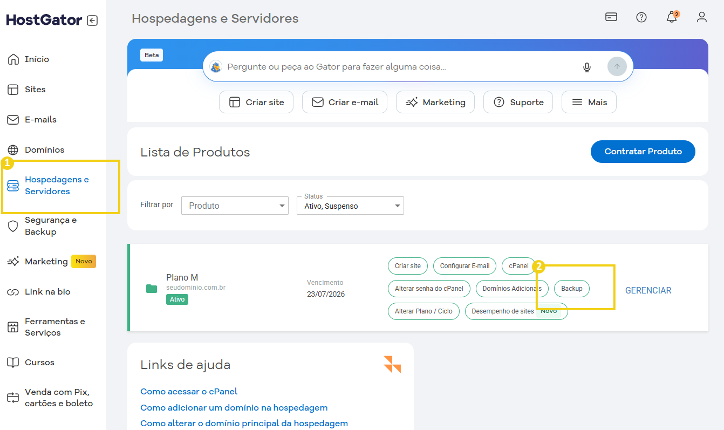Open the user account profile icon
The height and width of the screenshot is (430, 724).
pyautogui.click(x=702, y=17)
